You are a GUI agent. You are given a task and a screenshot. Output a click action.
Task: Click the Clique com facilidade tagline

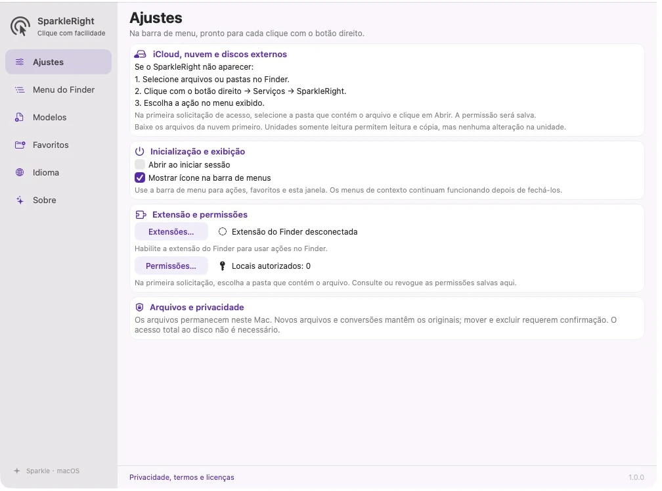(x=72, y=33)
